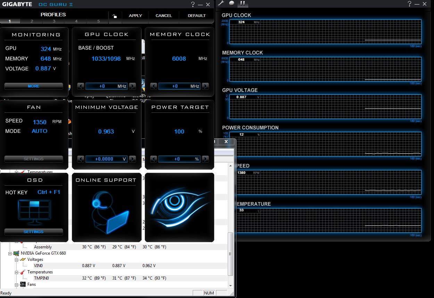Image resolution: width=434 pixels, height=298 pixels.
Task: Click the Gigabyte eye logo tile
Action: click(180, 207)
